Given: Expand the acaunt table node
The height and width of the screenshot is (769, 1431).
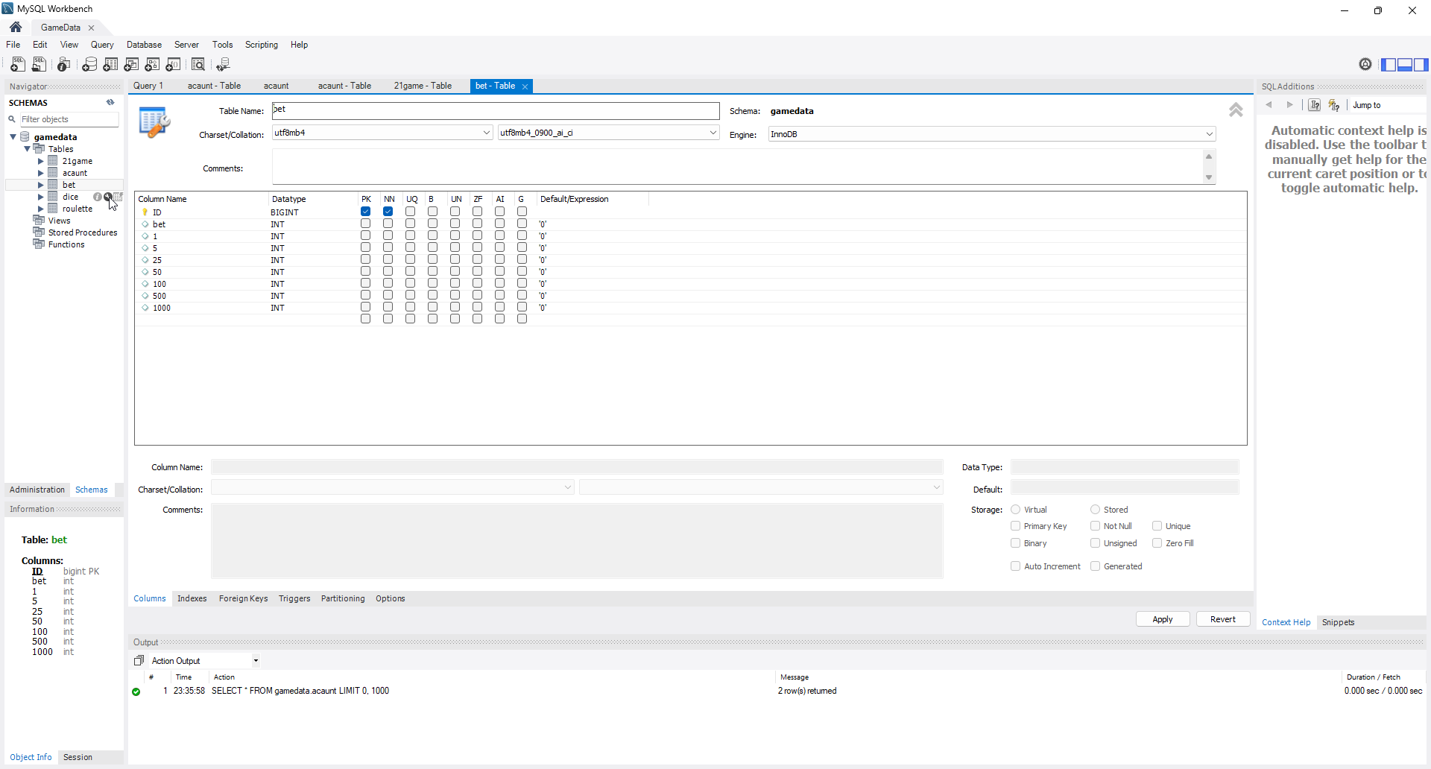Looking at the screenshot, I should point(41,173).
